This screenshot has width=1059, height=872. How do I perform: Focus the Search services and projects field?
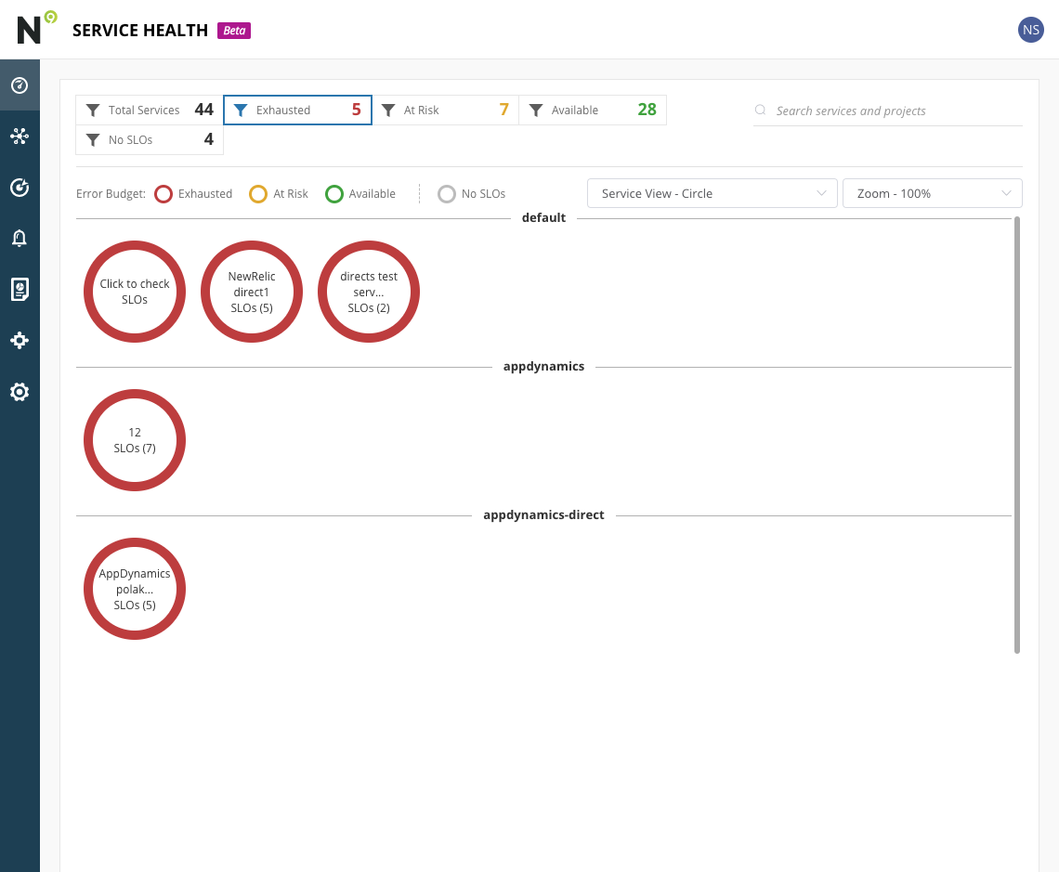click(x=888, y=111)
